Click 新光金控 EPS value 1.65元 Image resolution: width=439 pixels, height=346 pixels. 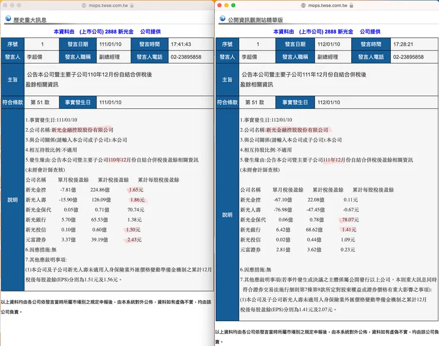pyautogui.click(x=136, y=190)
